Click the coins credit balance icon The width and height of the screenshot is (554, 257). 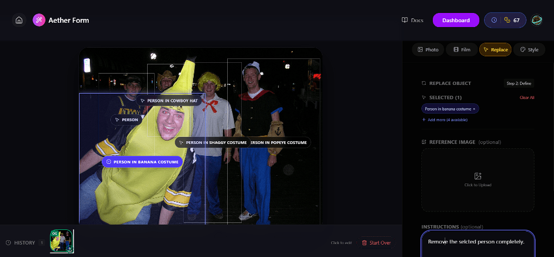tap(507, 21)
